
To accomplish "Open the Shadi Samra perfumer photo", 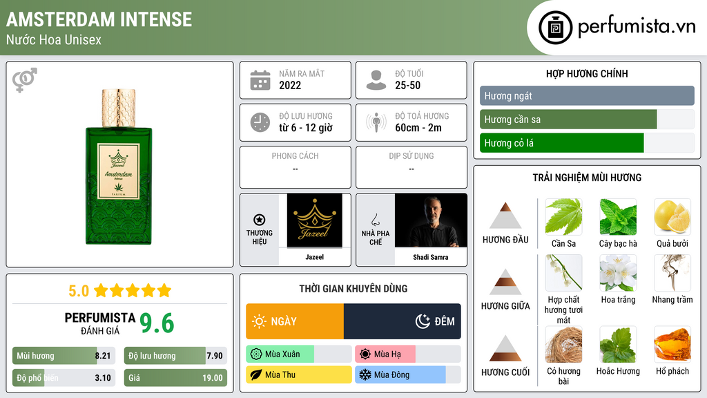I will [x=431, y=220].
